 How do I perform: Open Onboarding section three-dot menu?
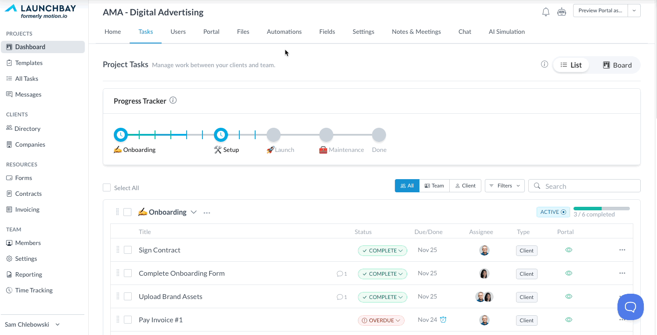(207, 213)
